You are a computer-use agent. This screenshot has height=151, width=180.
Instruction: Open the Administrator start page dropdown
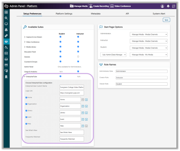pyautogui.click(x=148, y=34)
